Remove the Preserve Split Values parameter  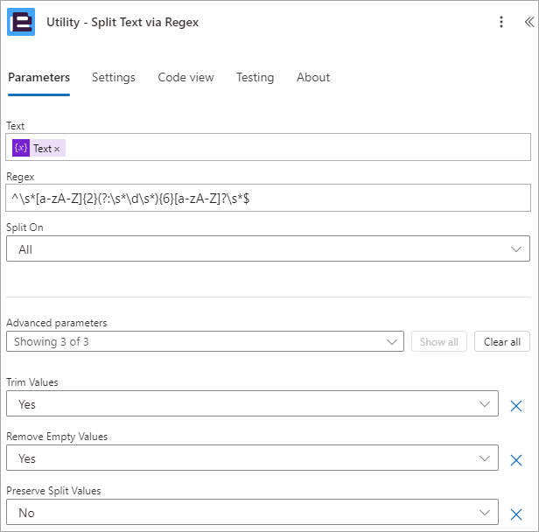pyautogui.click(x=516, y=514)
